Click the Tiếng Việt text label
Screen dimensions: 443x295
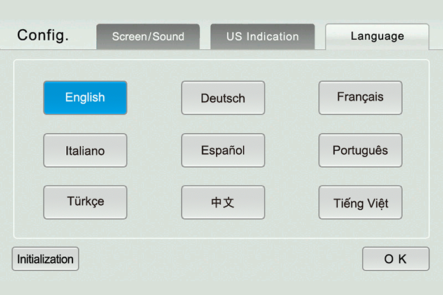click(x=361, y=203)
